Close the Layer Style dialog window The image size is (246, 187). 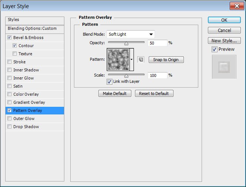(236, 6)
